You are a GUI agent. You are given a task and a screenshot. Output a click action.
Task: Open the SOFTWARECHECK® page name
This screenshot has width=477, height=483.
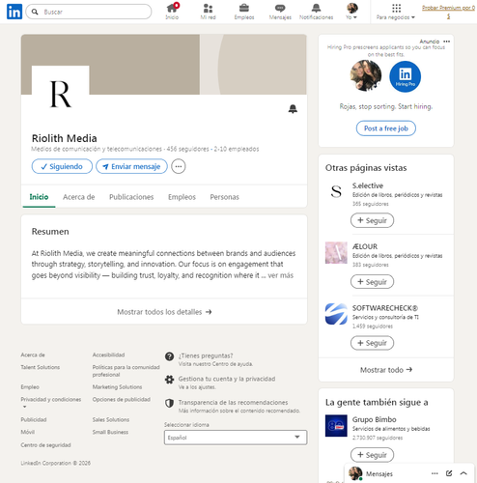coord(385,308)
